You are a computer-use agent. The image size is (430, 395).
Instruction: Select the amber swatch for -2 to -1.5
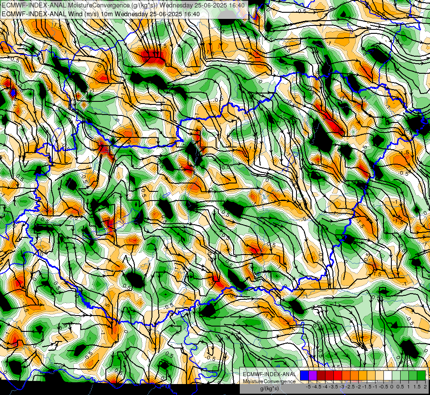point(363,376)
